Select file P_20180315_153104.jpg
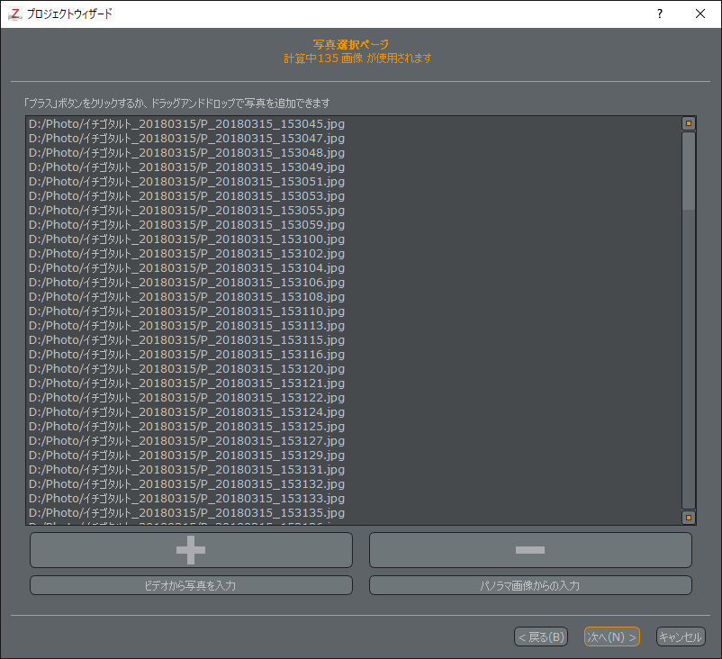 pyautogui.click(x=354, y=268)
